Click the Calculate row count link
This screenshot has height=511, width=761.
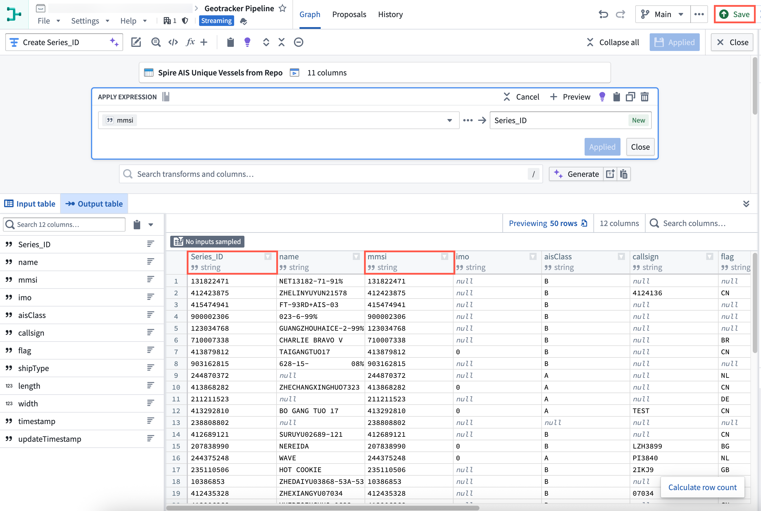(702, 487)
